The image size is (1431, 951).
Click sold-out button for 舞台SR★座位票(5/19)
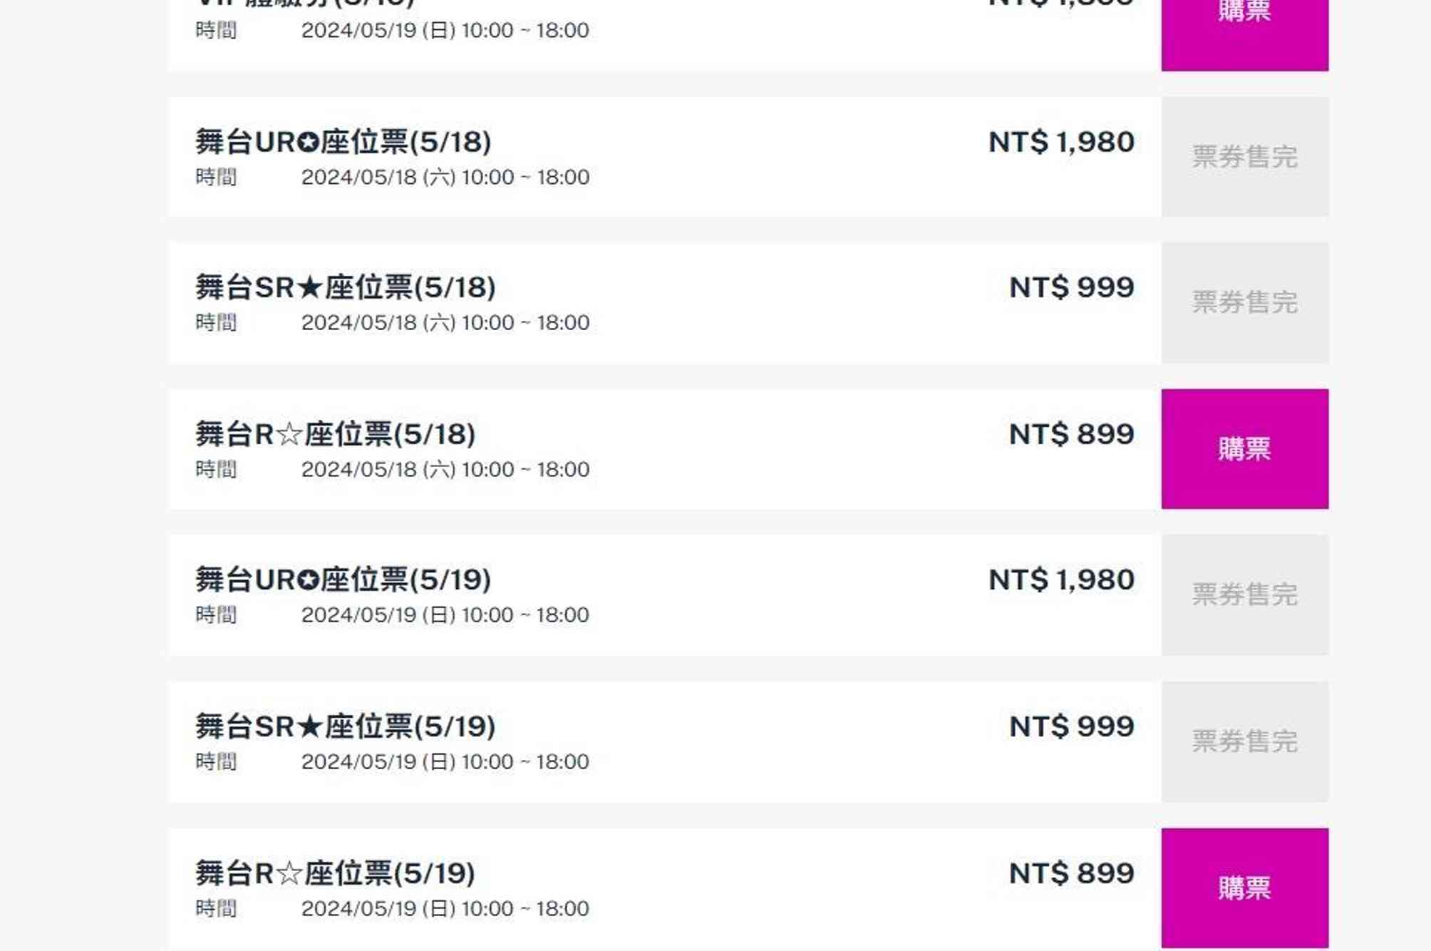[x=1244, y=741]
